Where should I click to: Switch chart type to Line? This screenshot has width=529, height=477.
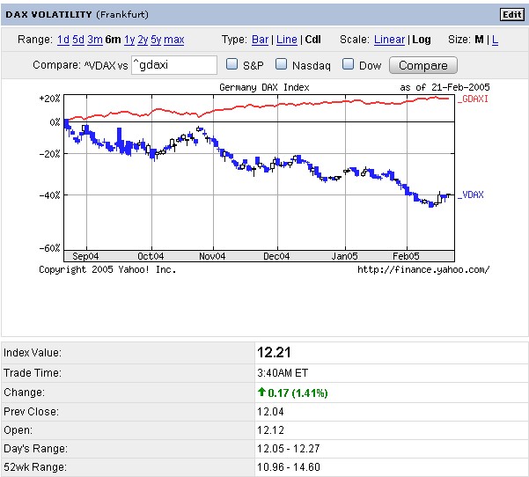pos(286,40)
